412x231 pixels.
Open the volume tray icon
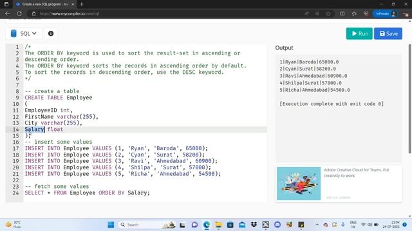(x=370, y=225)
